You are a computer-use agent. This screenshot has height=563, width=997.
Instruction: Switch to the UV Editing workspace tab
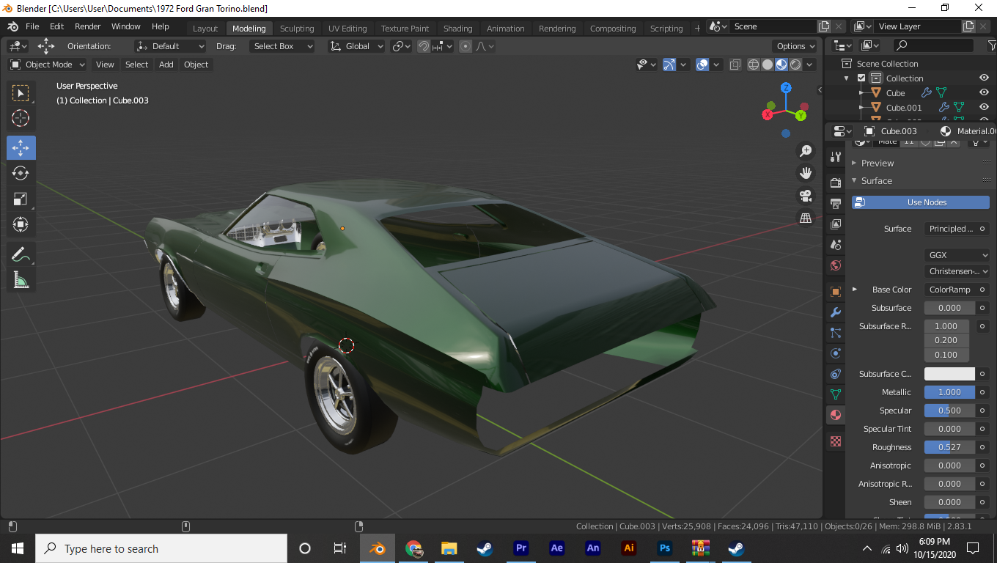pyautogui.click(x=347, y=29)
